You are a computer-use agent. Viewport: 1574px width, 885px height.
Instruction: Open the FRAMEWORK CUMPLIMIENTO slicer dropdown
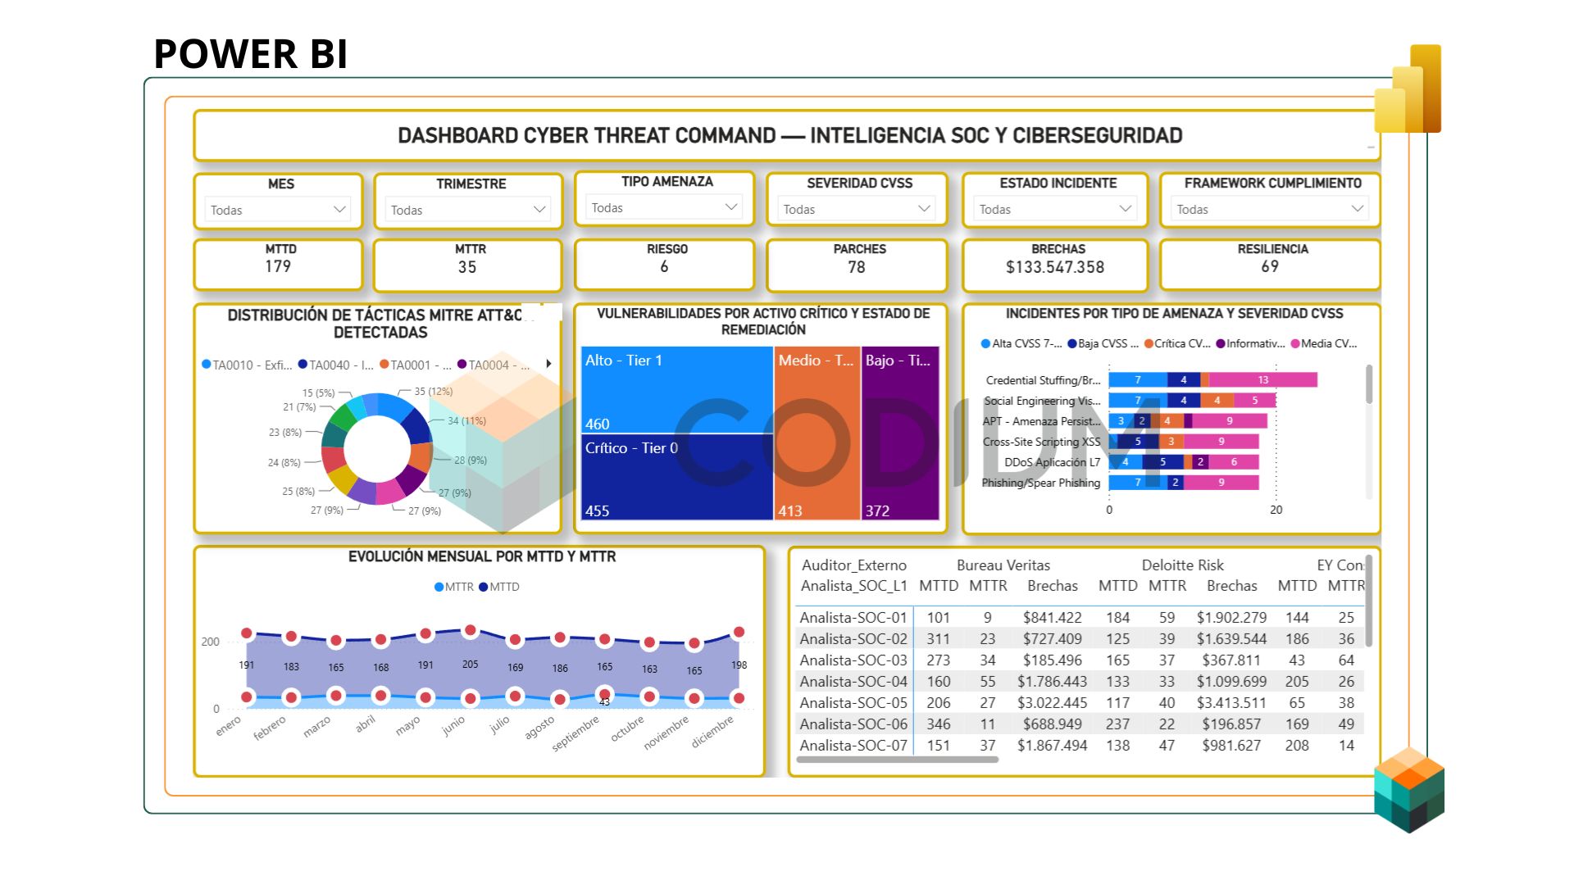click(1270, 209)
